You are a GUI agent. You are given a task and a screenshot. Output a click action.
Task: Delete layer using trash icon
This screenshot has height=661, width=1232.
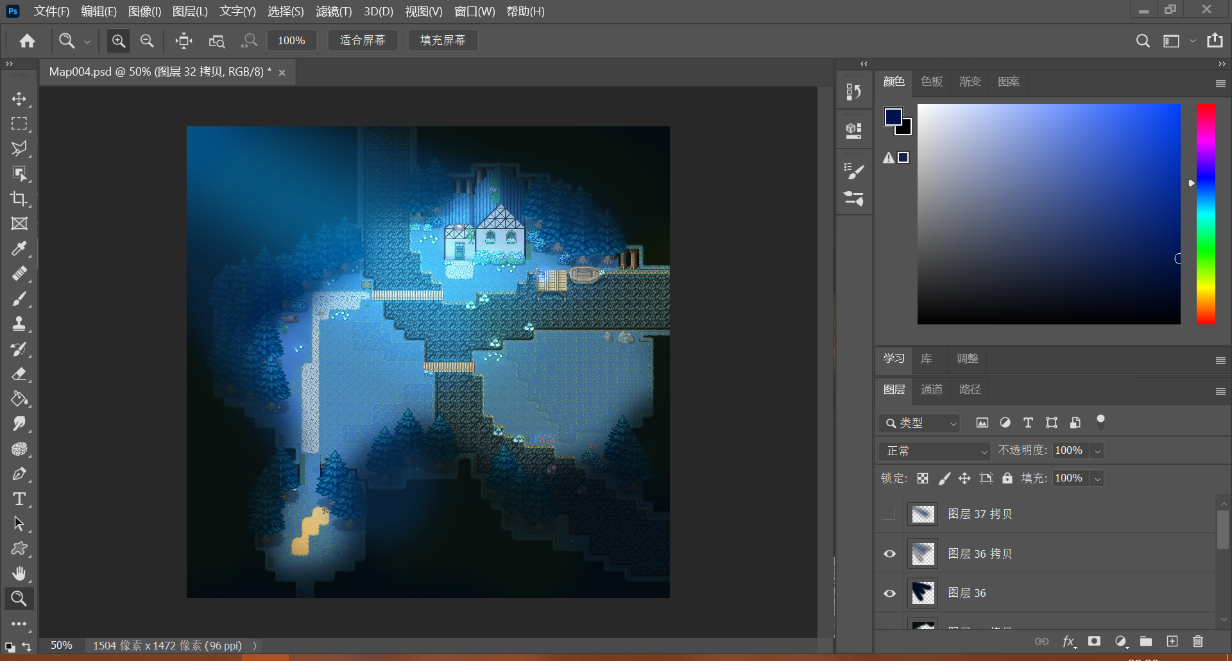1198,641
